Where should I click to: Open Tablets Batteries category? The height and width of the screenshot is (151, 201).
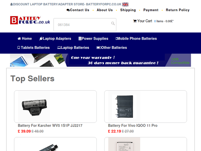33,47
